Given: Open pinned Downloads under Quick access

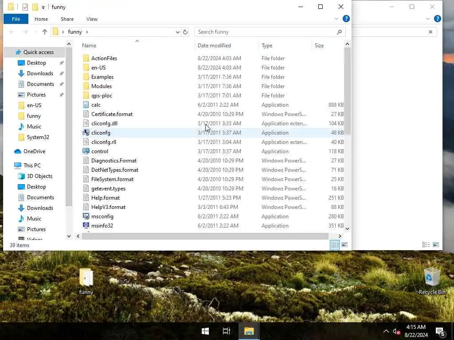Looking at the screenshot, I should click(x=40, y=73).
